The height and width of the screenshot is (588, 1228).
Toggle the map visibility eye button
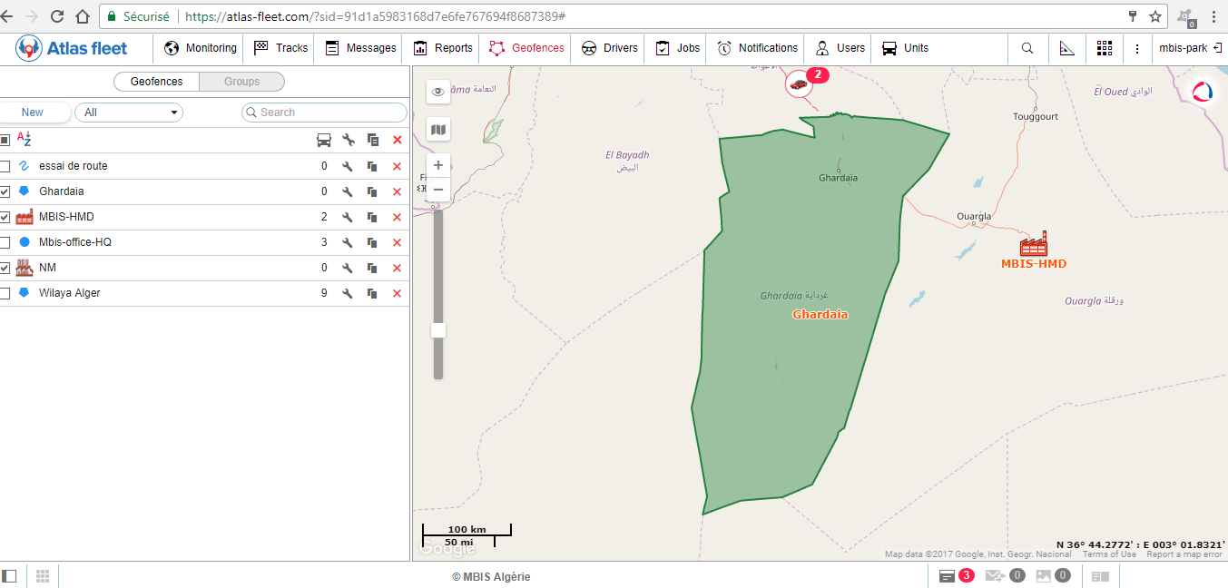tap(438, 91)
